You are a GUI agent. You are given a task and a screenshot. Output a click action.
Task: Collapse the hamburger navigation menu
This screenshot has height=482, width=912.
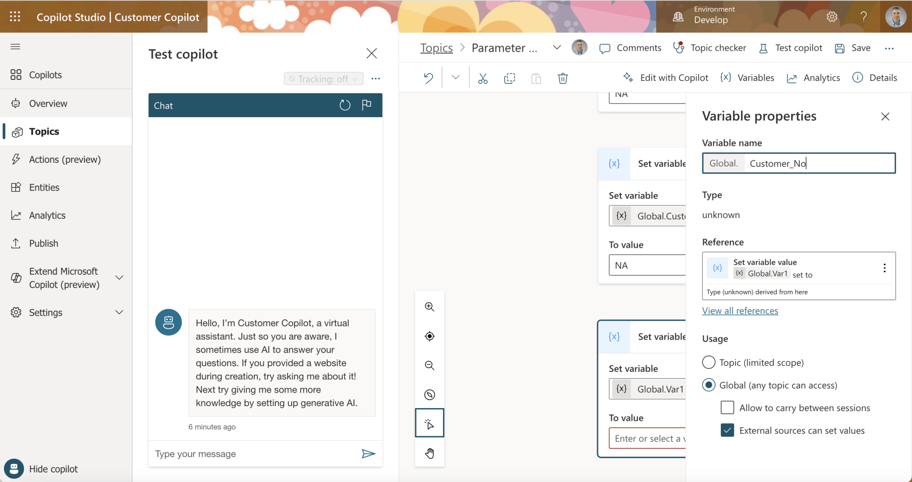[x=15, y=47]
